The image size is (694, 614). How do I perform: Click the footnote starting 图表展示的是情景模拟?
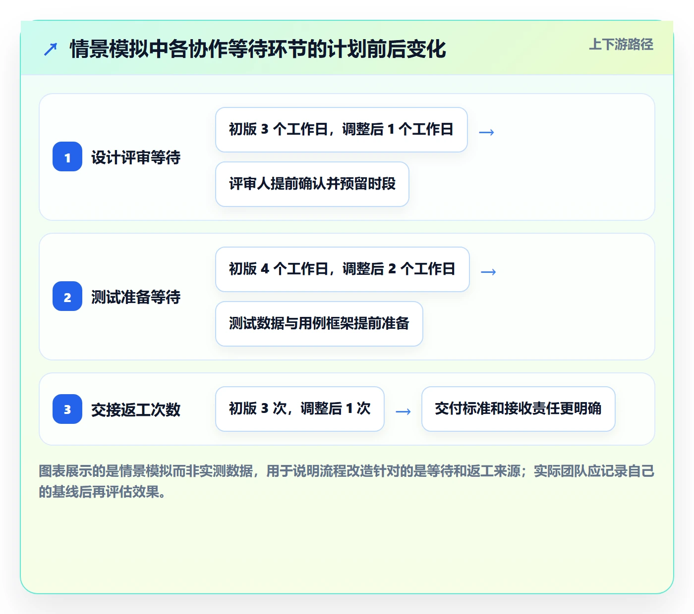tap(347, 481)
